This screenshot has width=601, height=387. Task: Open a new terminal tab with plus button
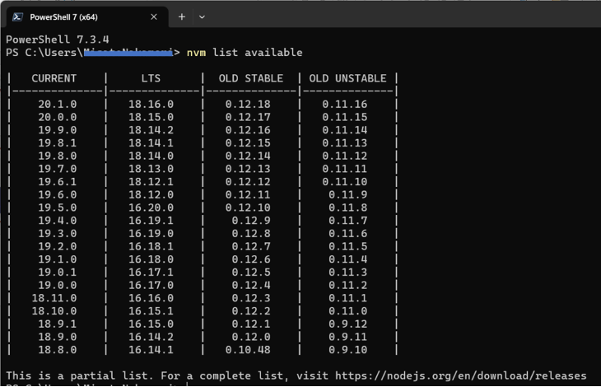coord(182,16)
